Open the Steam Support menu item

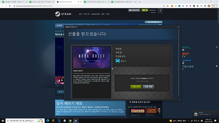[108, 14]
